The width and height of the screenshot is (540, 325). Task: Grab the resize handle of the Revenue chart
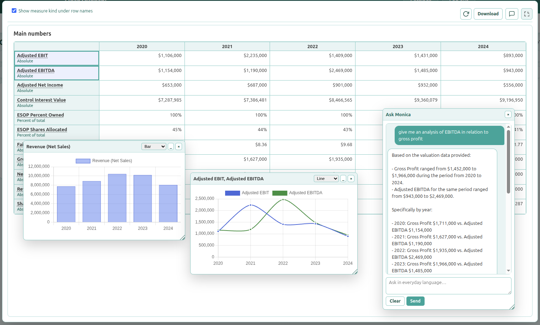(x=183, y=238)
